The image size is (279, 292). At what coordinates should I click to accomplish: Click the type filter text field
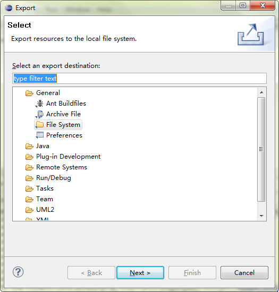139,79
